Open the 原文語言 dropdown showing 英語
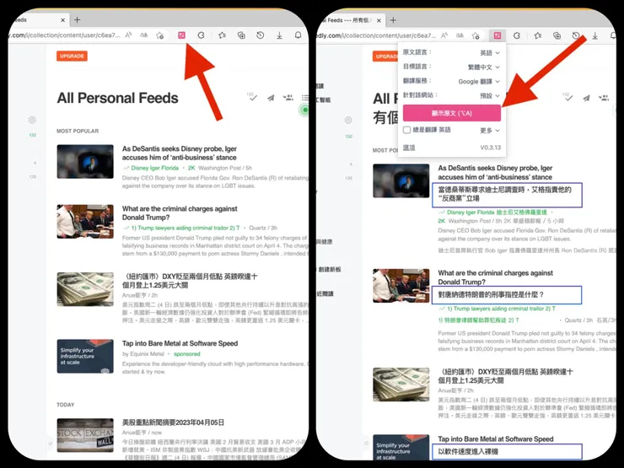This screenshot has height=468, width=624. click(x=489, y=52)
